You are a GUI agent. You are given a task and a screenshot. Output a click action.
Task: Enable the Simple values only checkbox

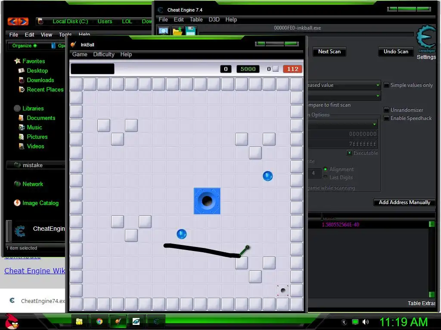(386, 85)
